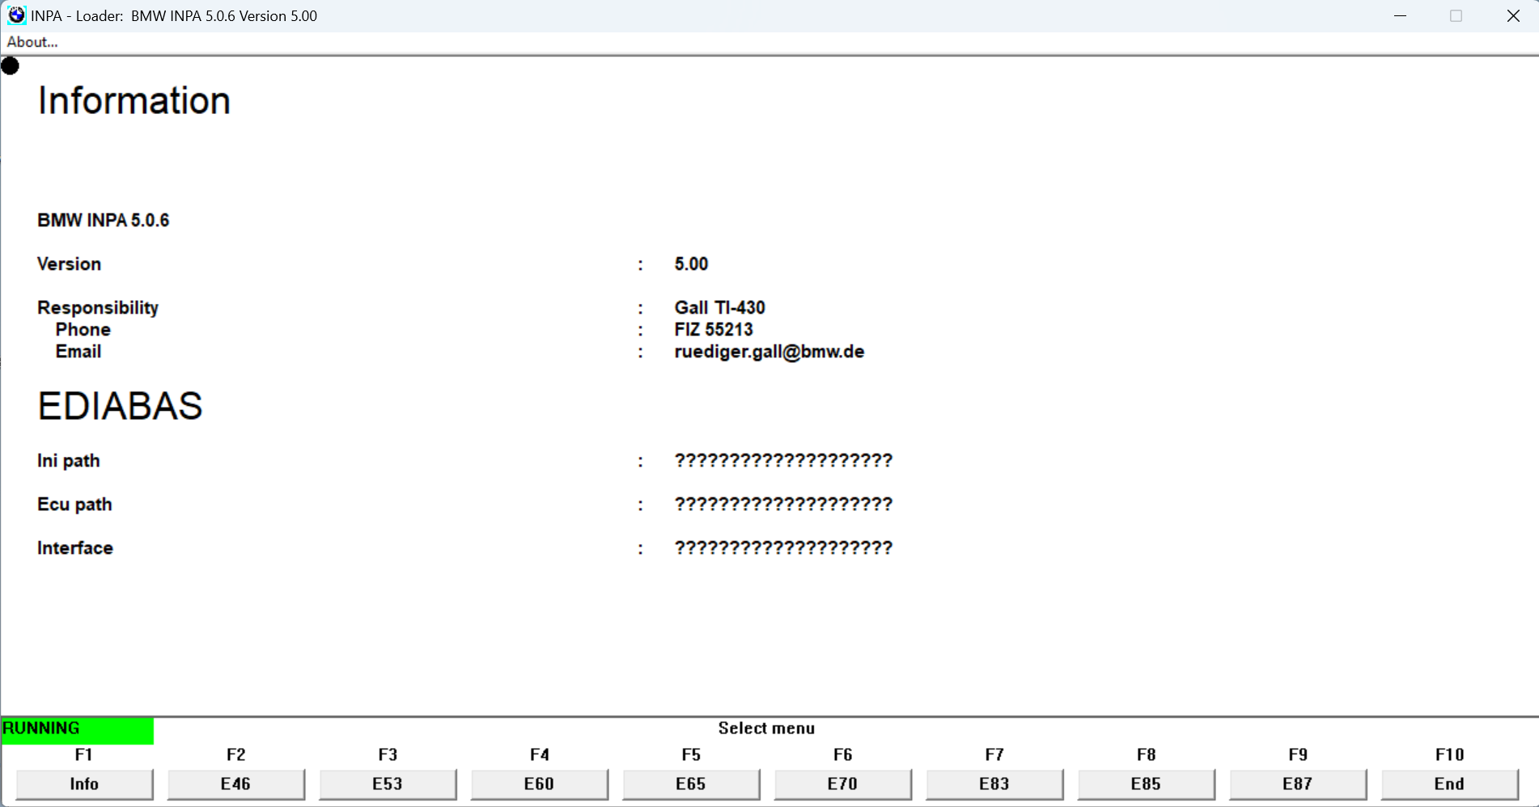Viewport: 1539px width, 807px height.
Task: Click the Interface label
Action: pyautogui.click(x=75, y=548)
